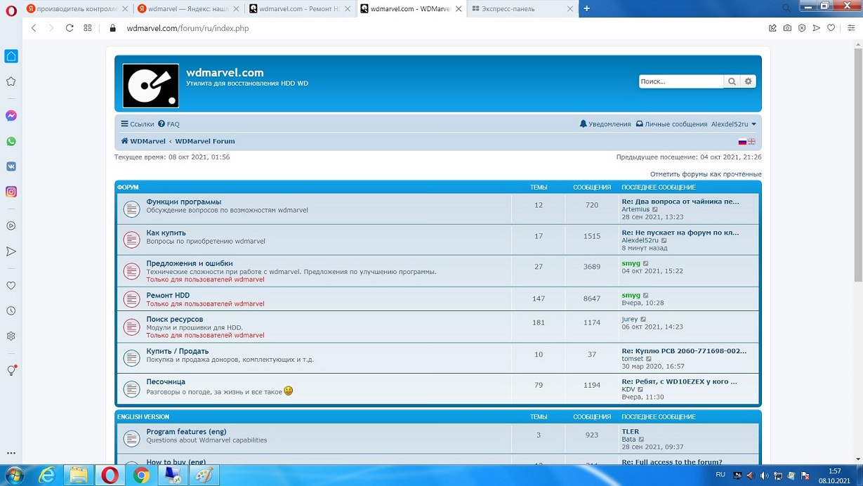Screen dimensions: 863x486
Task: Launch Internet Explorer from taskbar
Action: (46, 475)
